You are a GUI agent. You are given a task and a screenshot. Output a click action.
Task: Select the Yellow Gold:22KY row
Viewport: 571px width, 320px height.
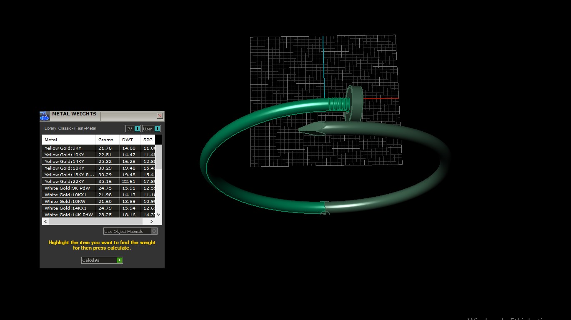99,181
